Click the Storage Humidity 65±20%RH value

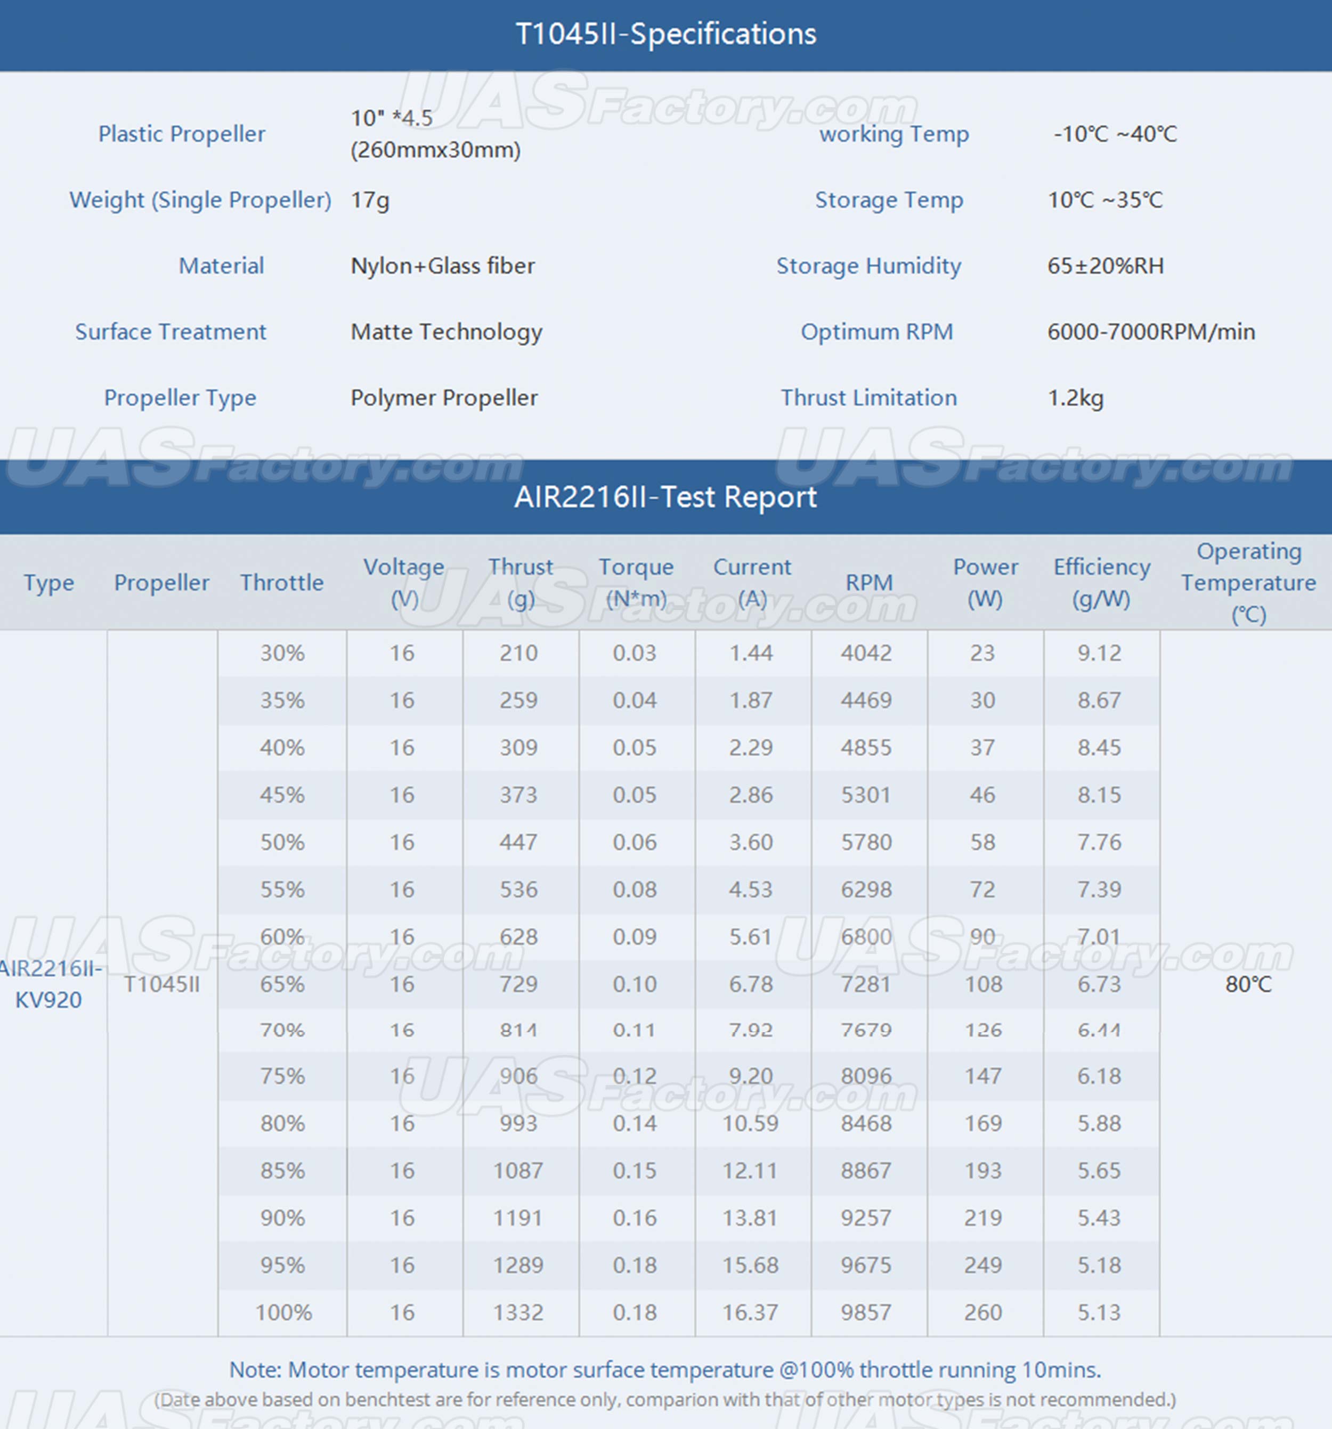coord(1104,266)
